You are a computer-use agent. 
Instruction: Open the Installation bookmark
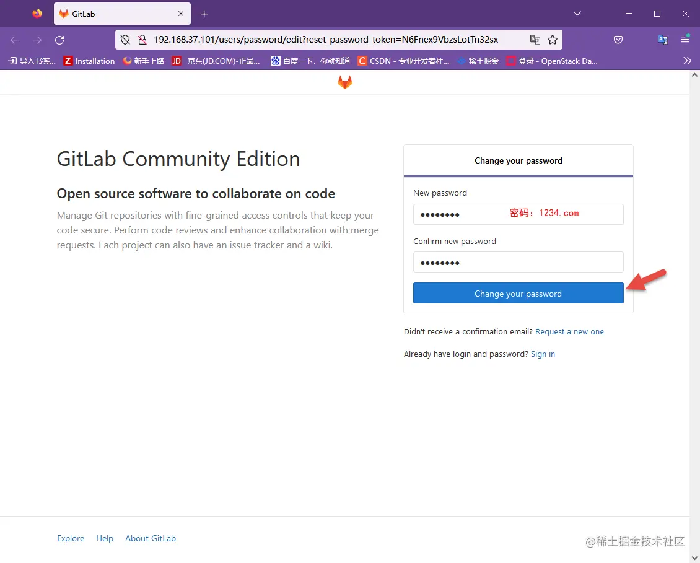point(89,61)
